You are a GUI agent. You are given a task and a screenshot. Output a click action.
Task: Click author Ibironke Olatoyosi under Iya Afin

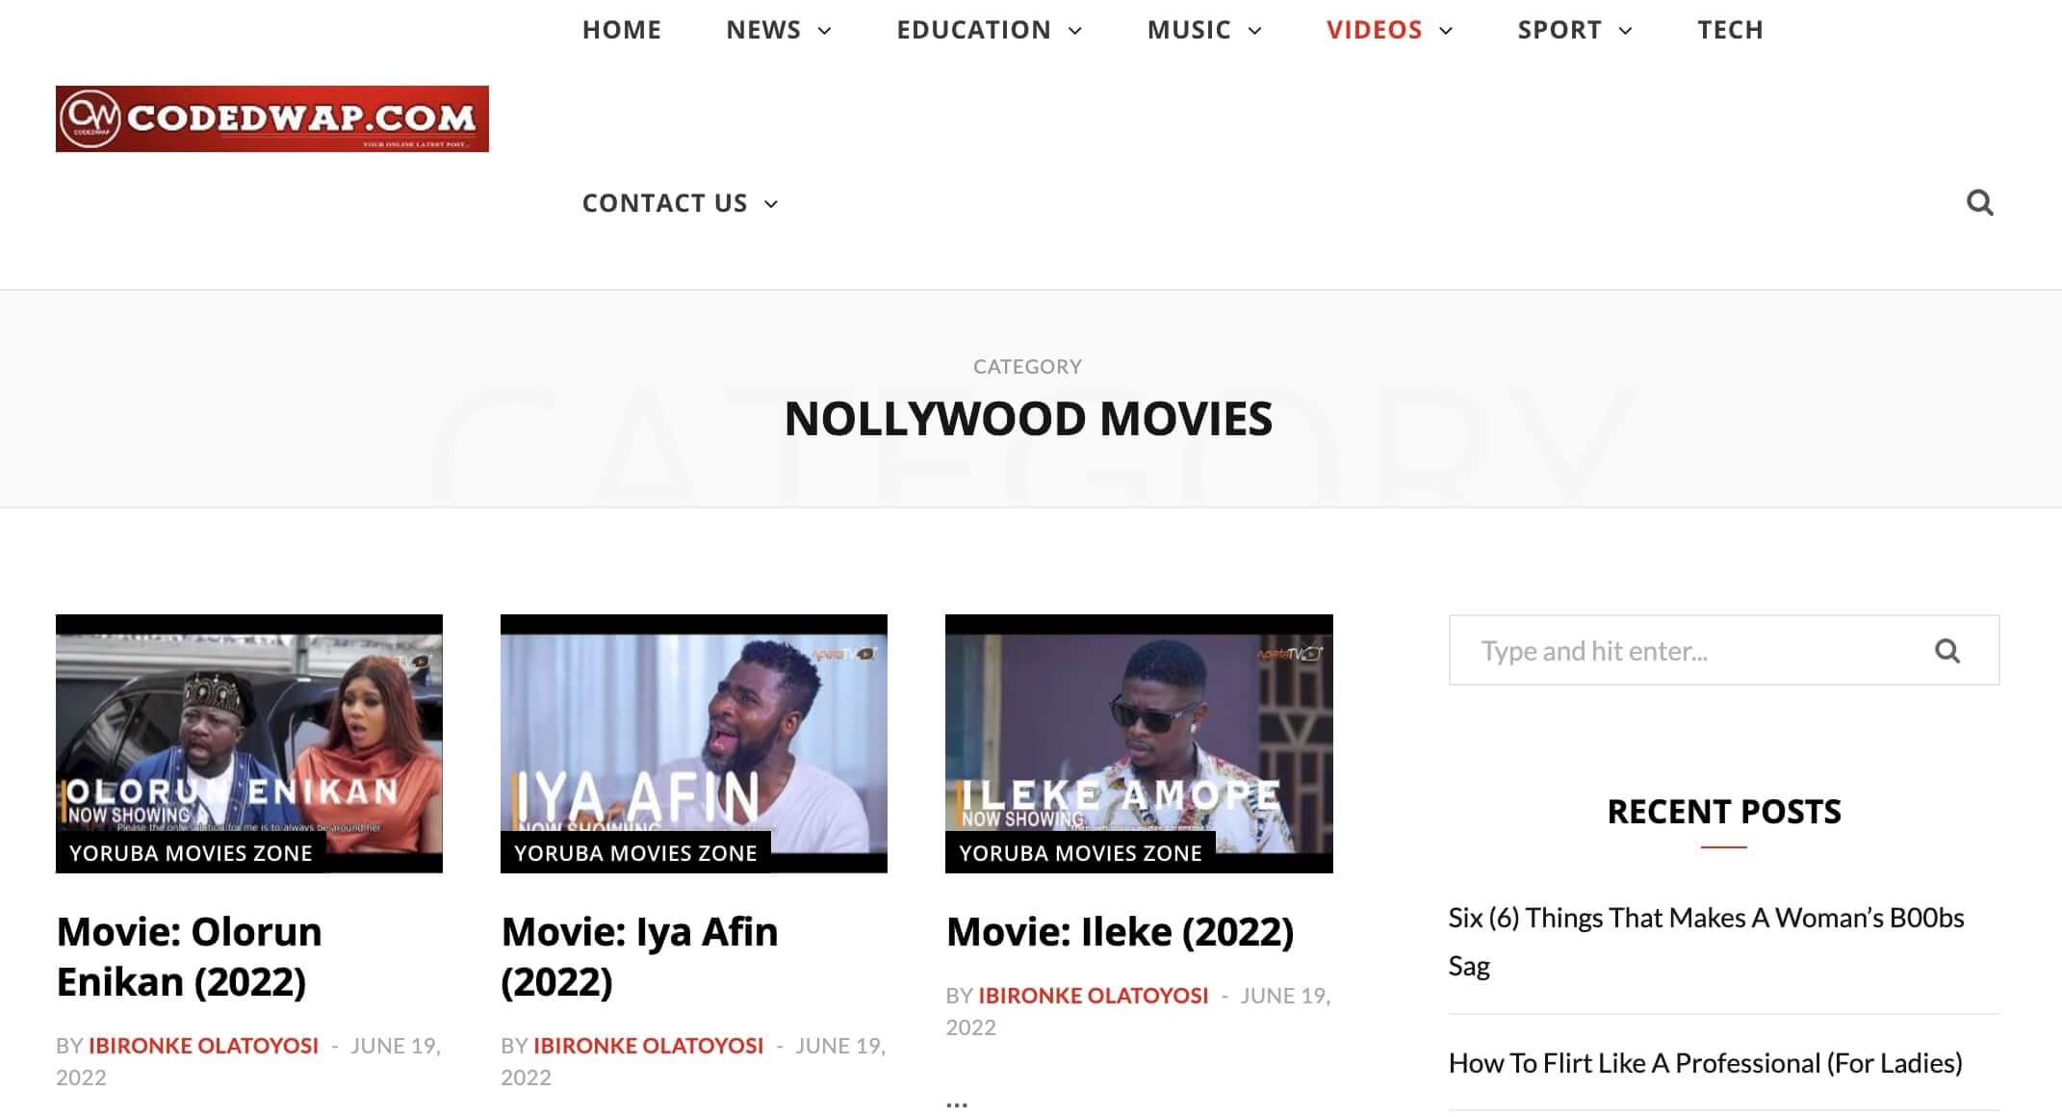pos(648,1046)
